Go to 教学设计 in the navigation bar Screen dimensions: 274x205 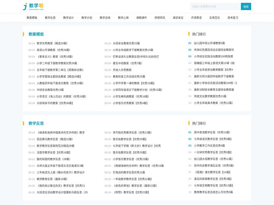tap(68, 17)
